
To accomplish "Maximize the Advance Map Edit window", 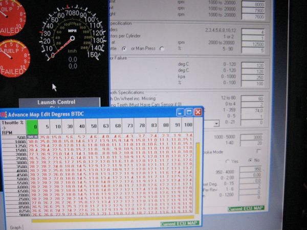I will pos(189,112).
